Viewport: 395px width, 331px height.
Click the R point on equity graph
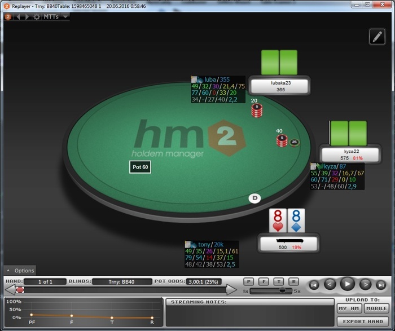pyautogui.click(x=152, y=318)
